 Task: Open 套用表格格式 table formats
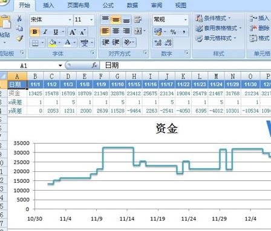(x=218, y=28)
